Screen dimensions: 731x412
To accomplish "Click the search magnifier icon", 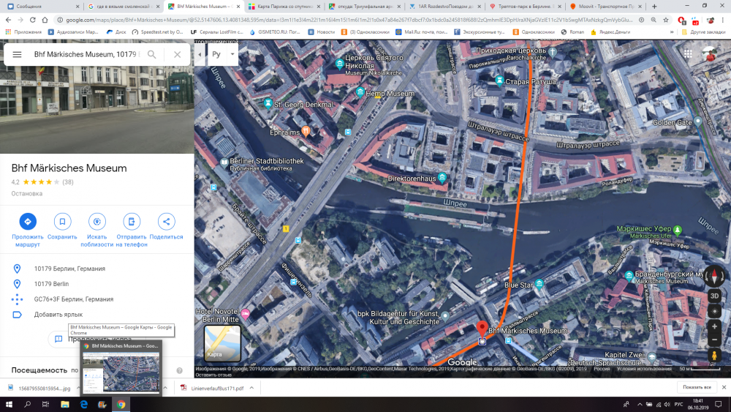I will pyautogui.click(x=152, y=55).
